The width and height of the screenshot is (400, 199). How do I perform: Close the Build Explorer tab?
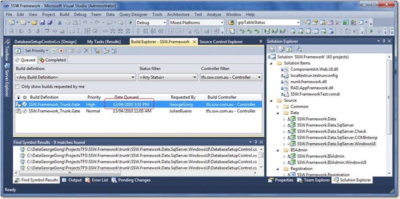[194, 42]
